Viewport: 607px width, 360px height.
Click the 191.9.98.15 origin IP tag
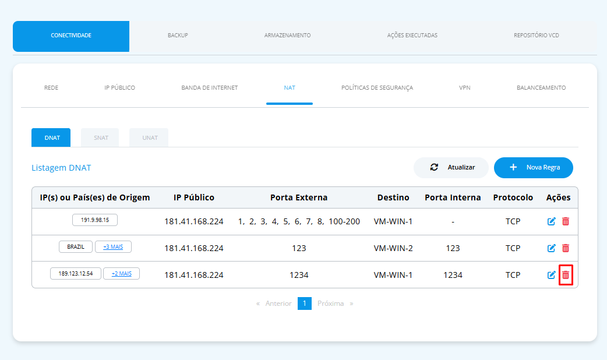[x=95, y=220]
